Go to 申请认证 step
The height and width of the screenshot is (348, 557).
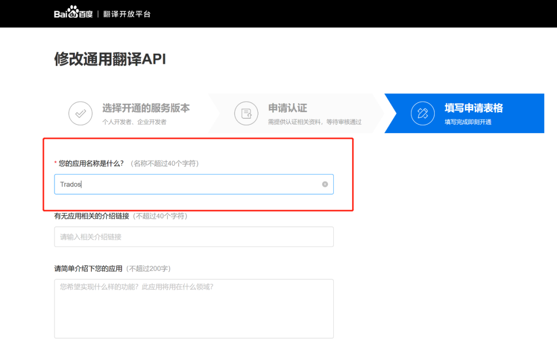[287, 108]
